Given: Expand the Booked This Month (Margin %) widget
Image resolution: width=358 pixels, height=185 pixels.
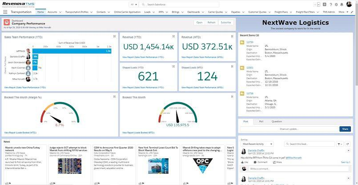Looking at the screenshot, I should tap(115, 97).
